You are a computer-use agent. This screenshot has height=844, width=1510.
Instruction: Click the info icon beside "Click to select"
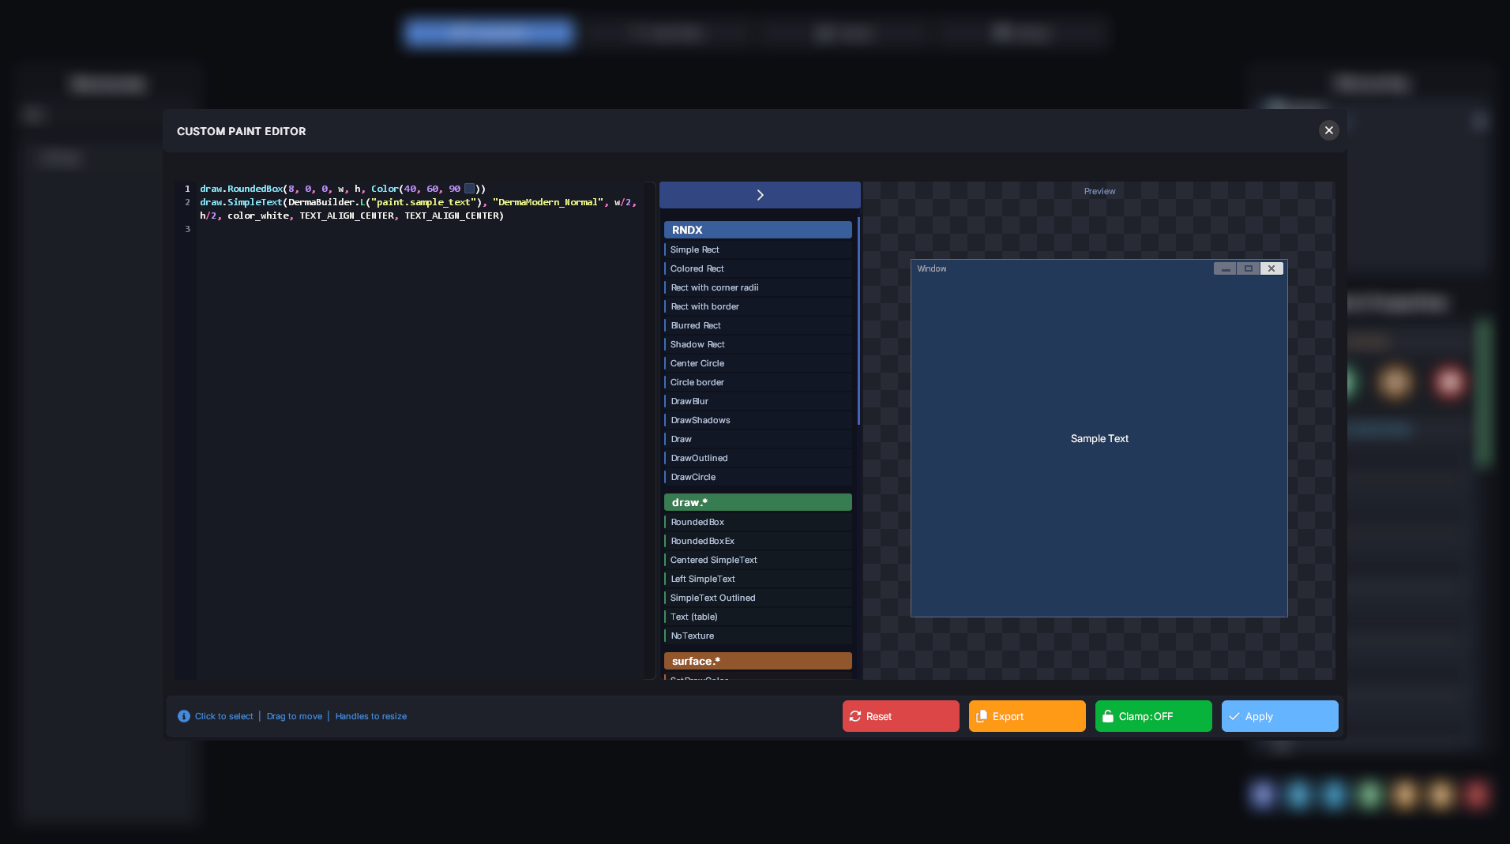(x=183, y=716)
